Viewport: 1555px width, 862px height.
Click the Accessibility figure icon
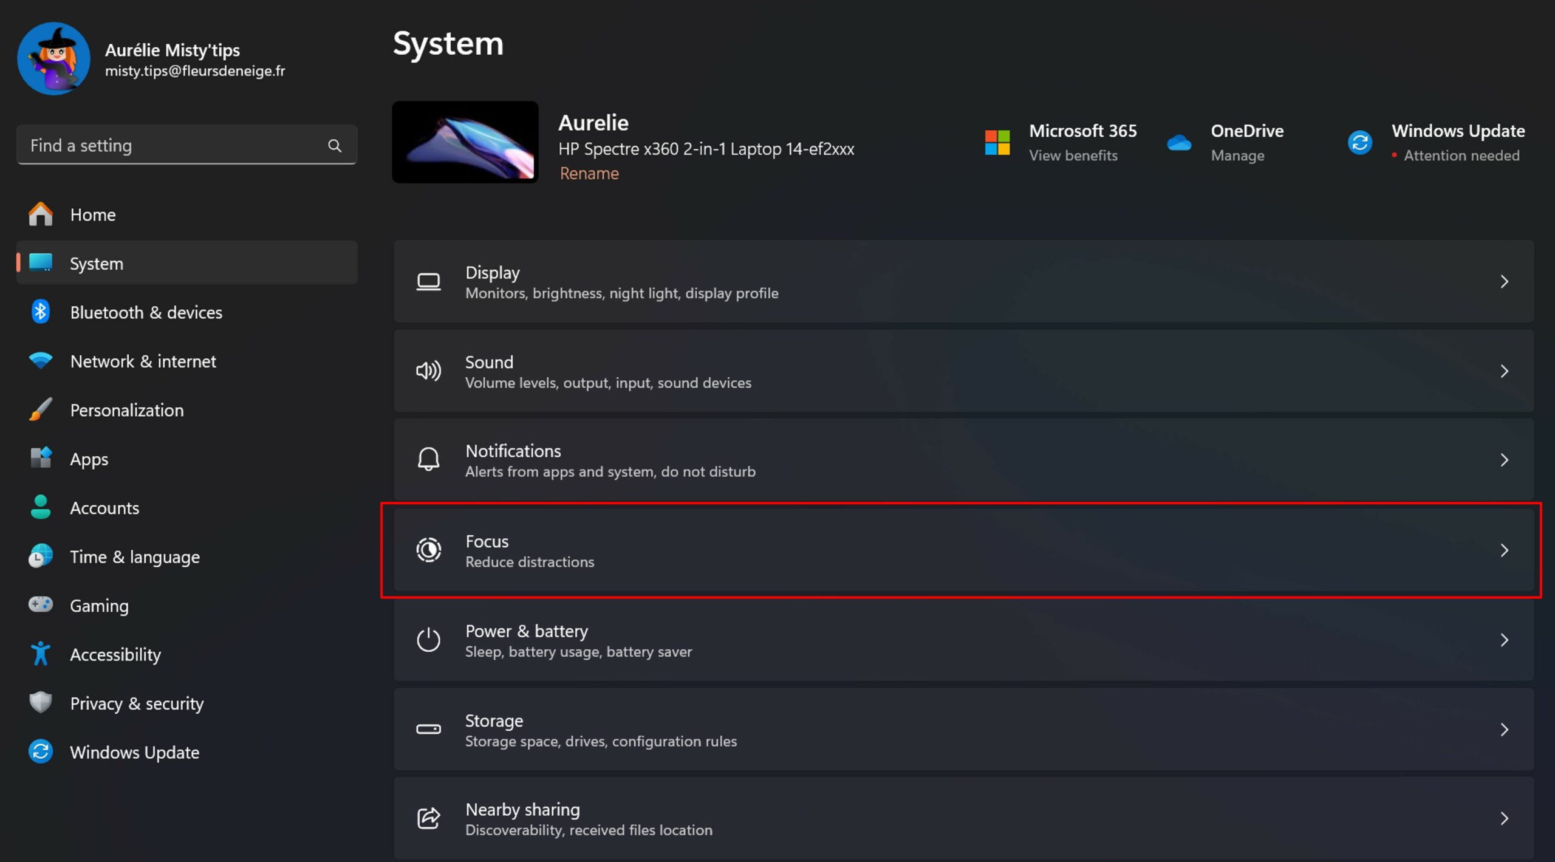[41, 654]
